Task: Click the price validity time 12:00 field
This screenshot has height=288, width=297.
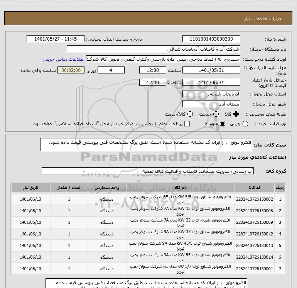Action: pyautogui.click(x=153, y=83)
